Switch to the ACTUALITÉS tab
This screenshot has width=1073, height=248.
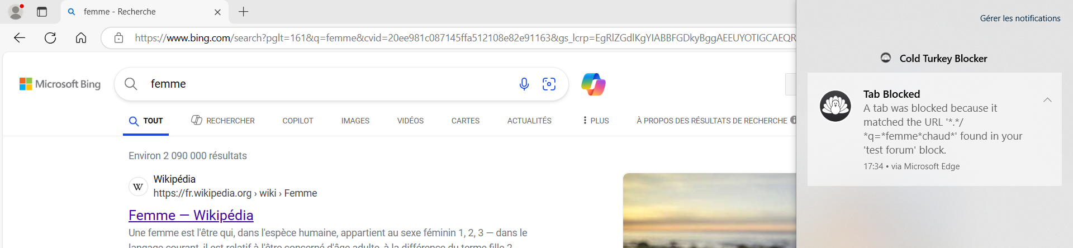click(x=529, y=121)
